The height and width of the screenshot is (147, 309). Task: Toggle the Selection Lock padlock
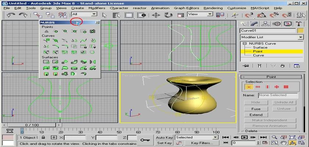pos(43,137)
